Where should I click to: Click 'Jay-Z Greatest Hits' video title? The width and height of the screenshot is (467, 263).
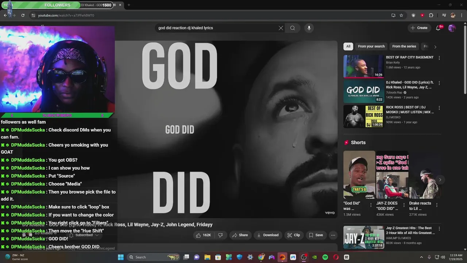pyautogui.click(x=410, y=230)
